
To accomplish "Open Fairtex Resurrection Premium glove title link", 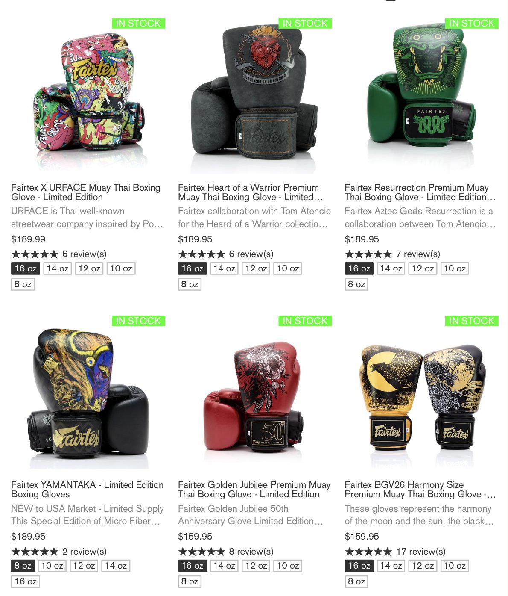I will [x=420, y=192].
